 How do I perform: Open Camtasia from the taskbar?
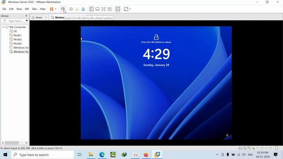coord(113,155)
